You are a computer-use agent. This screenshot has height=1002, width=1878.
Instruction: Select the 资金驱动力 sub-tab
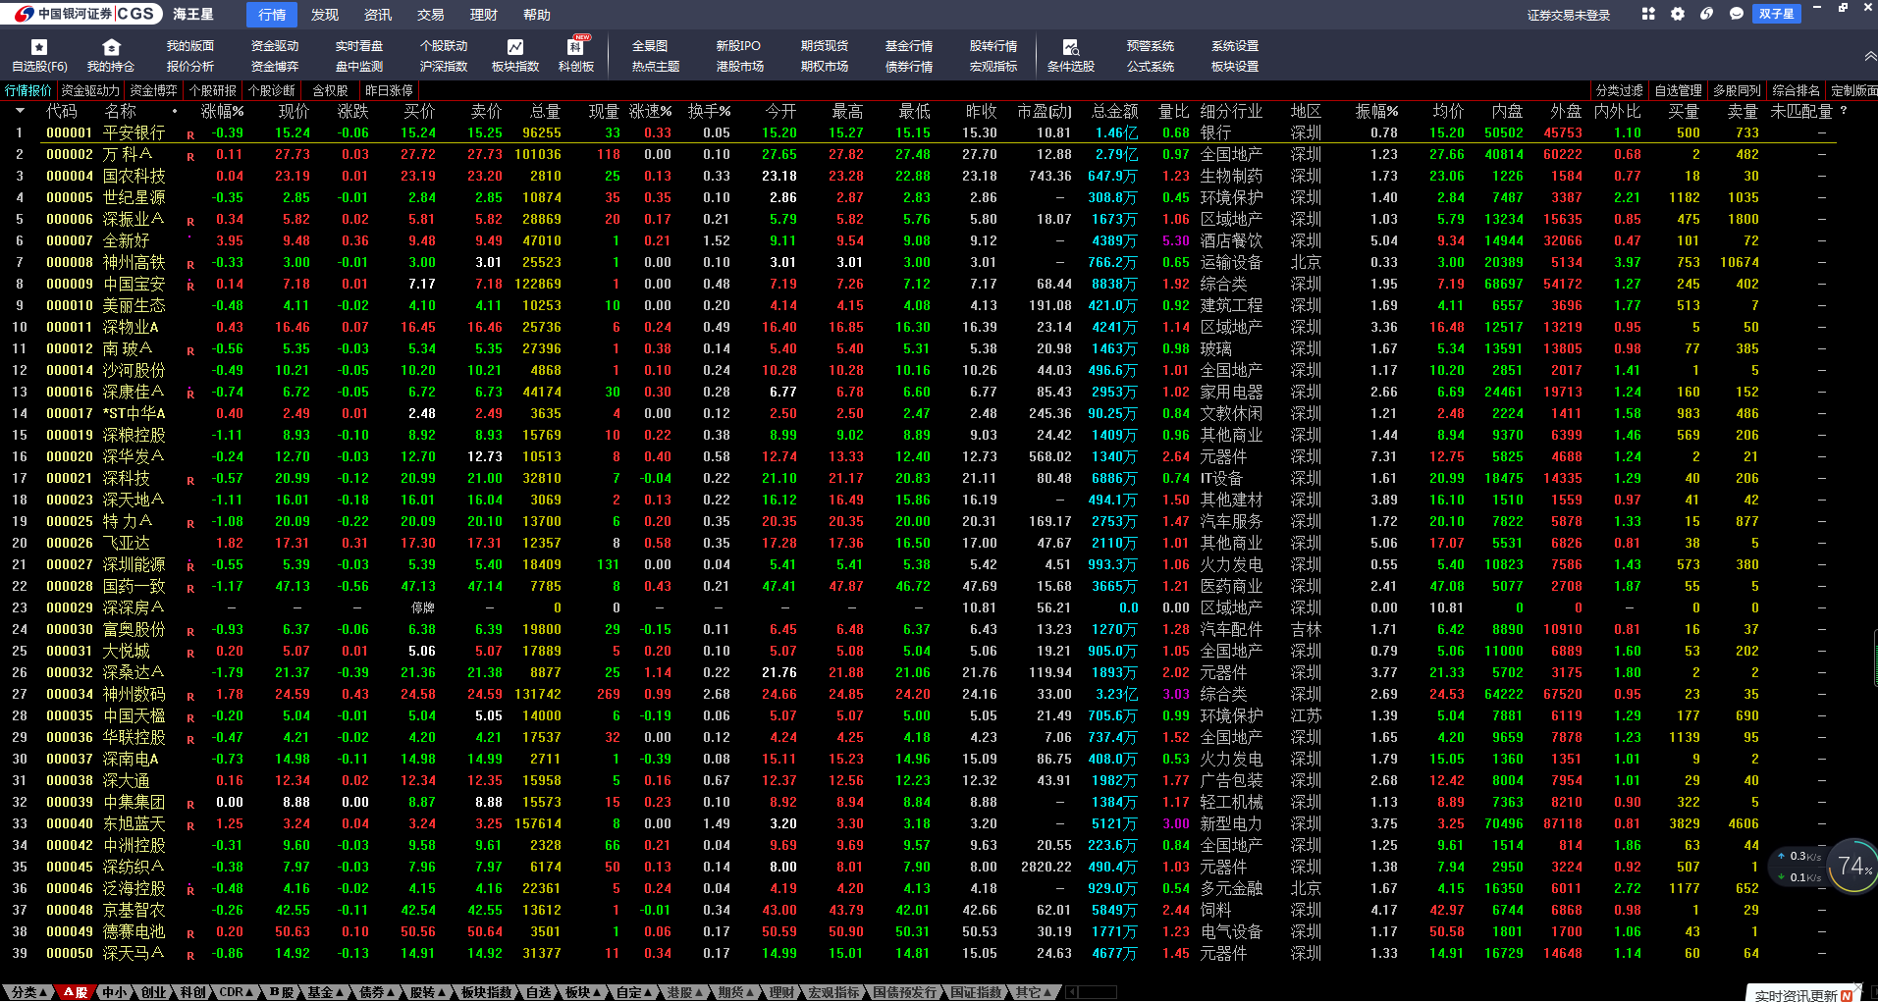(x=90, y=90)
